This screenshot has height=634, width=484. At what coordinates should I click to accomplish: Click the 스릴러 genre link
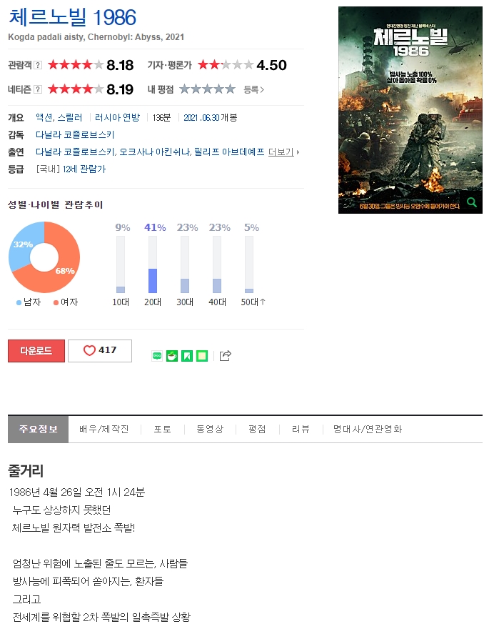tap(70, 118)
